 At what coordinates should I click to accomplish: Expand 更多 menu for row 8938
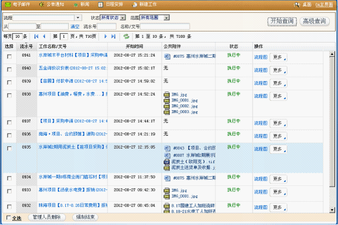point(278,96)
